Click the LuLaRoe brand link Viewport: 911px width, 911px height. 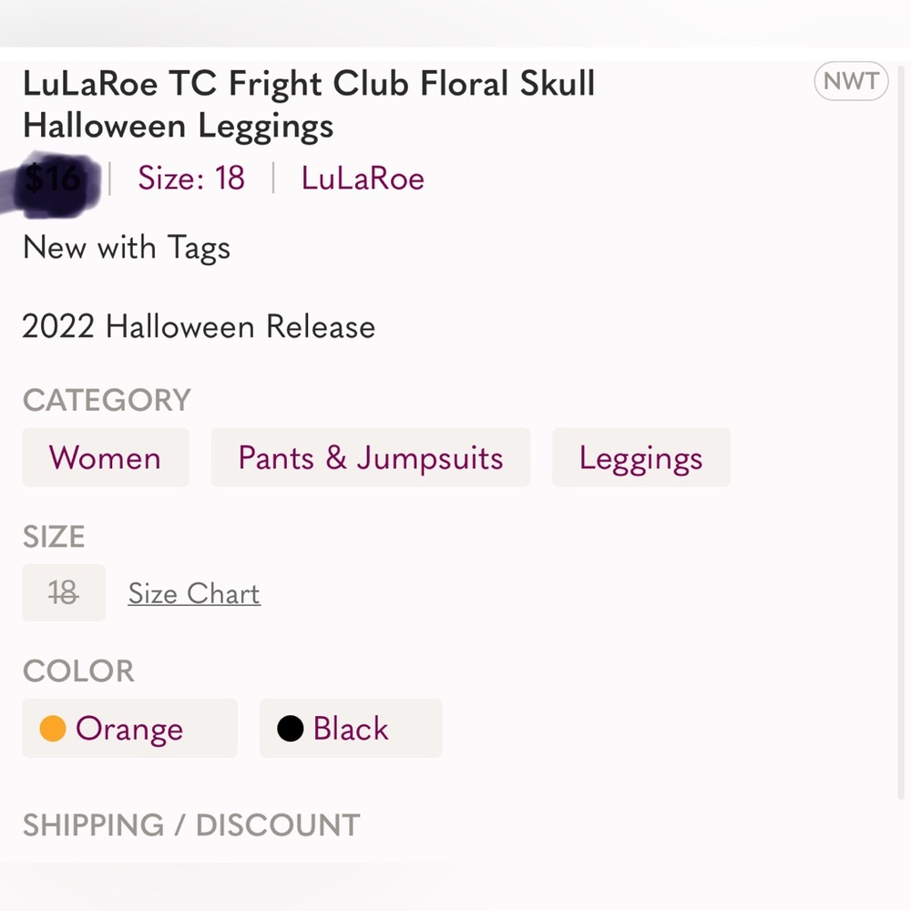point(362,179)
